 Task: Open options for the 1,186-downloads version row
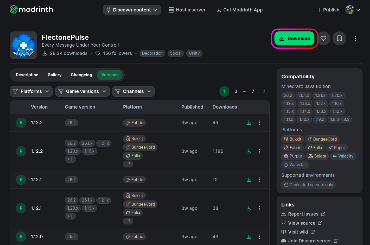click(260, 151)
